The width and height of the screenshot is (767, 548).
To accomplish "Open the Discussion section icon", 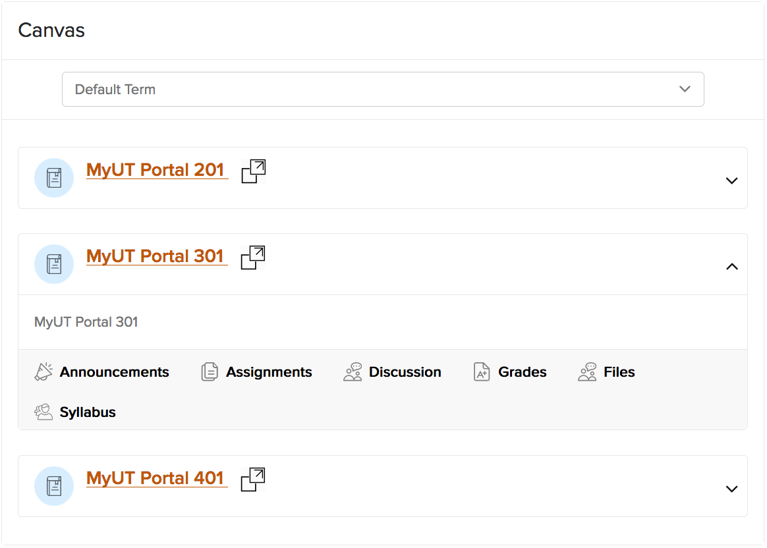I will click(353, 371).
